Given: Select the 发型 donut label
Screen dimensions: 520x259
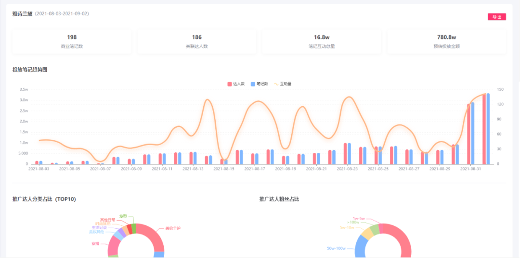Looking at the screenshot, I should click(123, 216).
